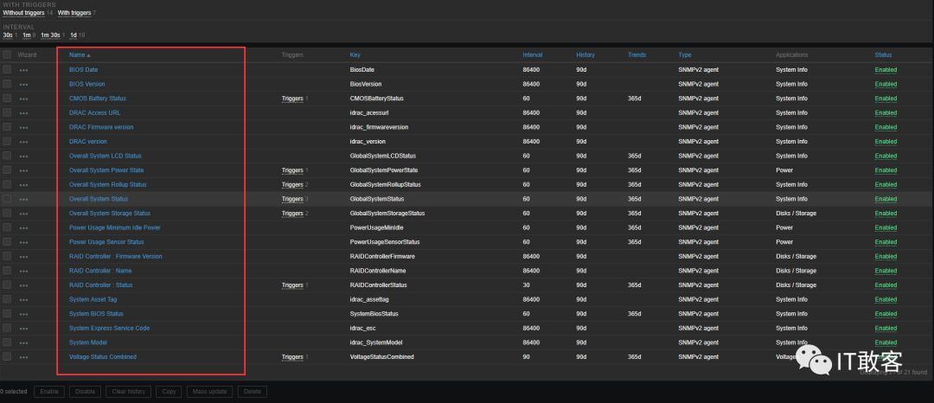Sort the table by Name column

coord(80,54)
